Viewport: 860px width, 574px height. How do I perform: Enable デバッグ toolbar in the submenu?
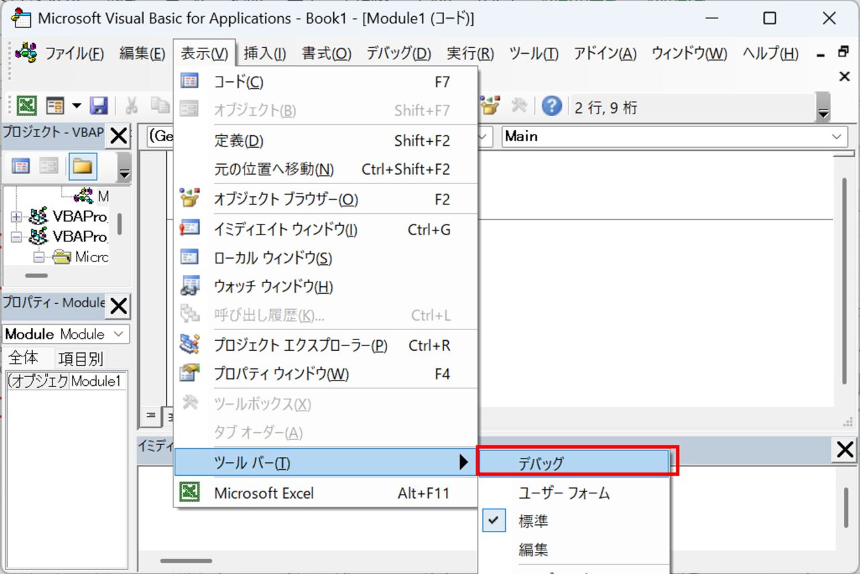pyautogui.click(x=574, y=463)
